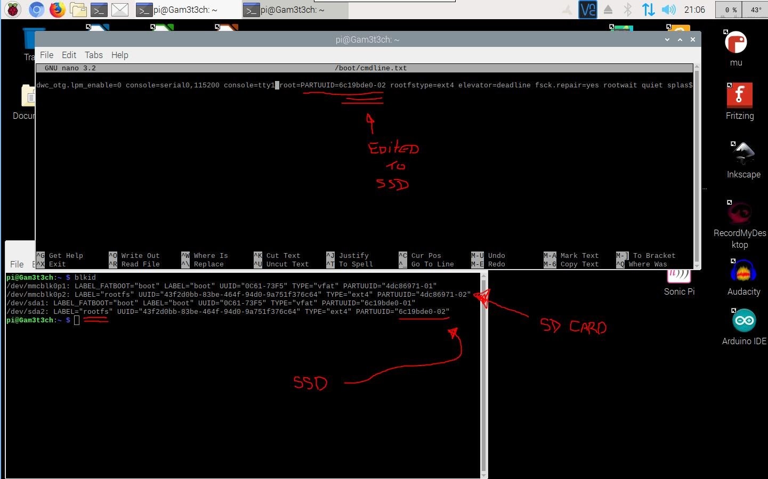Click the Cut Text shortcut label in nano

(284, 256)
